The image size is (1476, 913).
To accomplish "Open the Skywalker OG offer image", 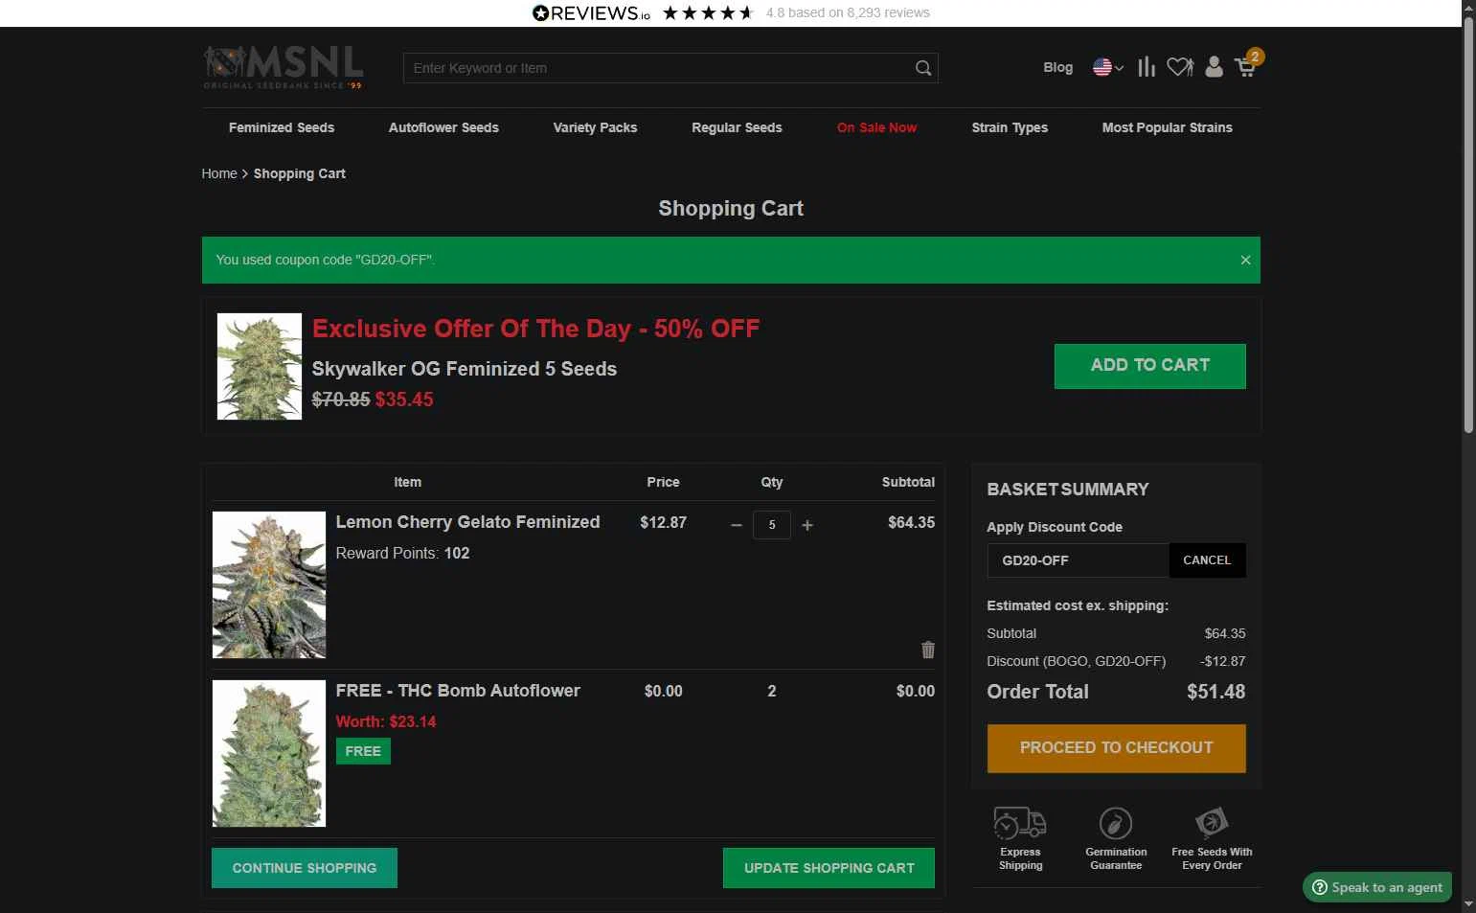I will [260, 366].
